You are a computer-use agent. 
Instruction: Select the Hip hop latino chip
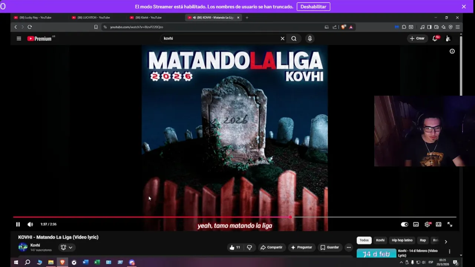402,240
